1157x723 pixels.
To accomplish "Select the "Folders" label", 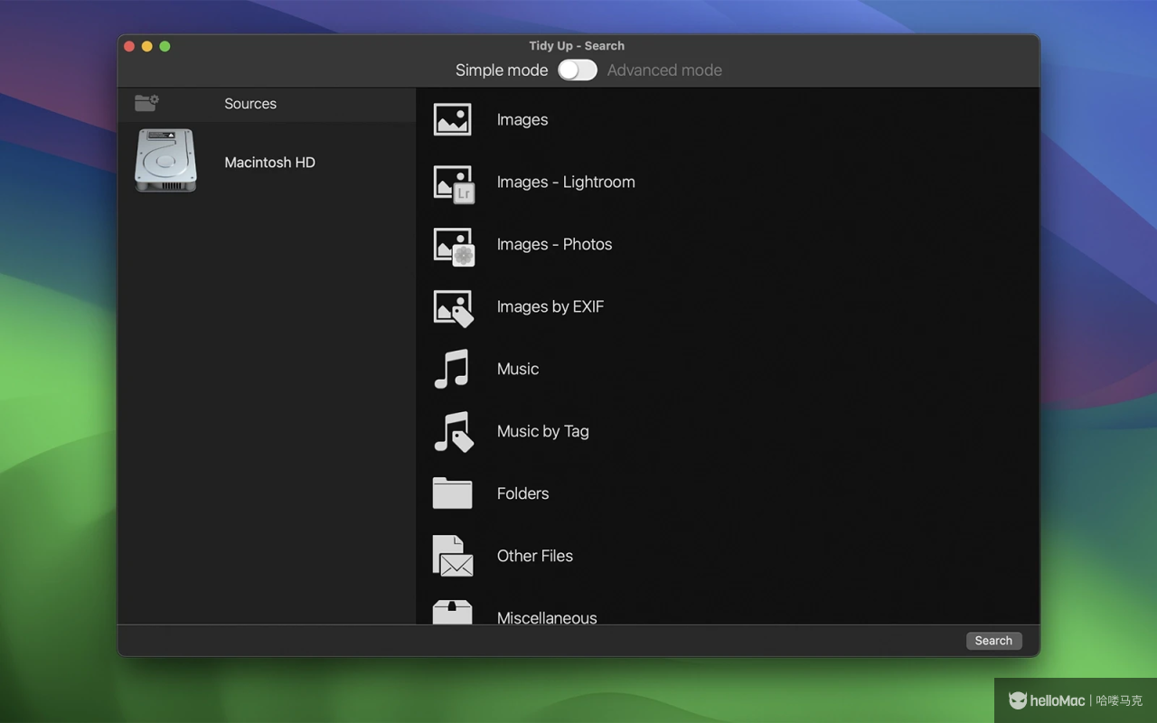I will point(523,493).
